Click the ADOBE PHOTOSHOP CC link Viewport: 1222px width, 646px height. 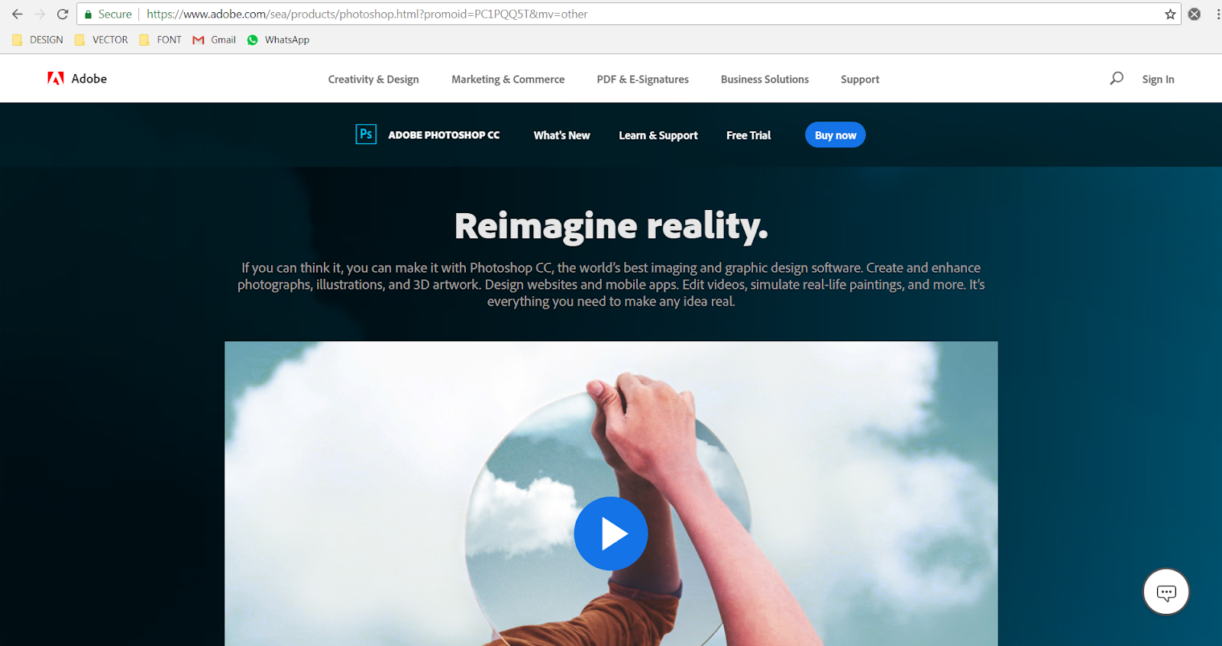point(444,135)
